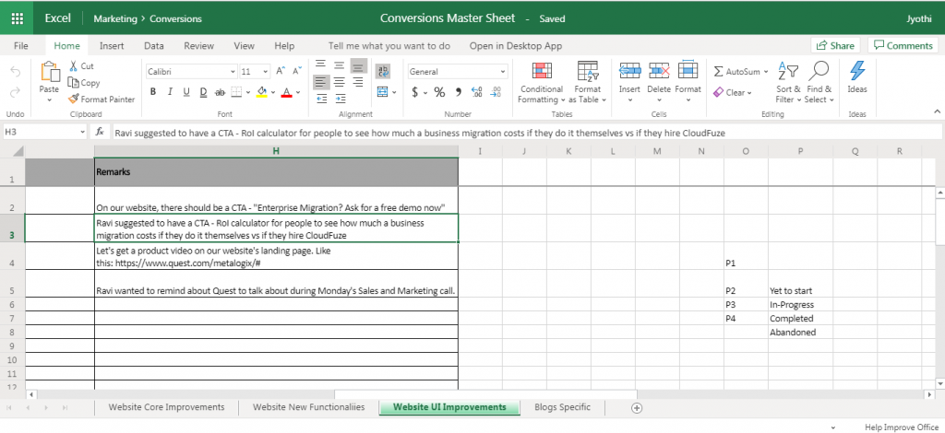Image resolution: width=945 pixels, height=433 pixels.
Task: Click the fx insert function icon
Action: [x=100, y=132]
